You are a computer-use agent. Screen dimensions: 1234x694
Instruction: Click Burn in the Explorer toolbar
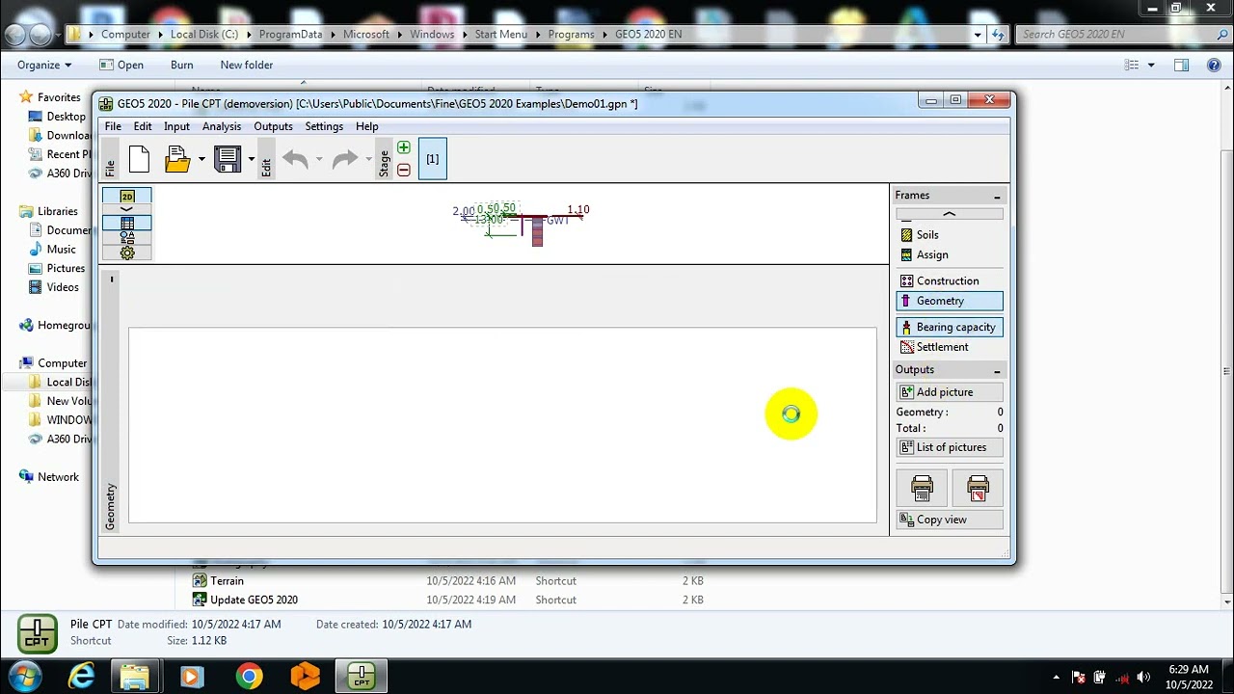[181, 65]
